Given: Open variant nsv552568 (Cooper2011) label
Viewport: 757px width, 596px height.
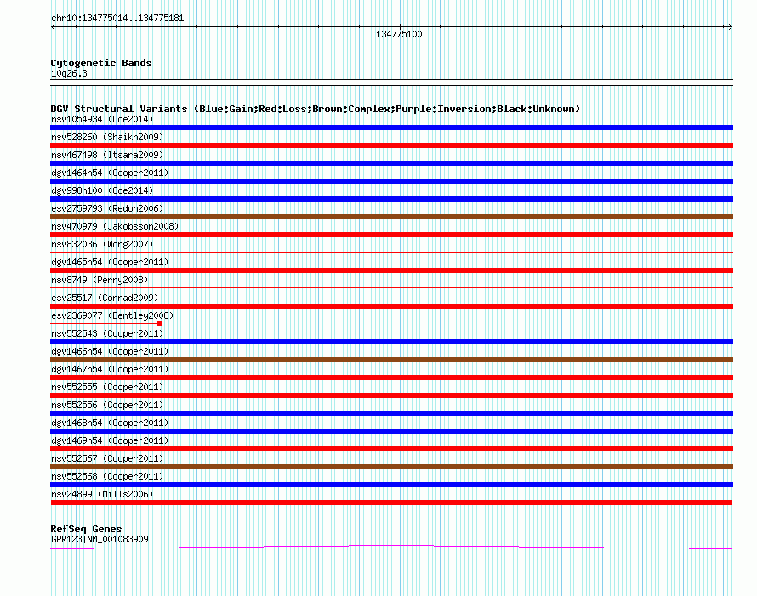Looking at the screenshot, I should coord(107,476).
